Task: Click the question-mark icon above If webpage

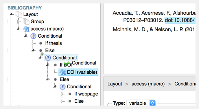Action: pos(62,87)
